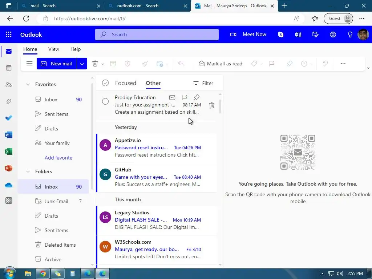Click the Sweep broom icon in toolbar
This screenshot has width=372, height=279.
(x=145, y=64)
